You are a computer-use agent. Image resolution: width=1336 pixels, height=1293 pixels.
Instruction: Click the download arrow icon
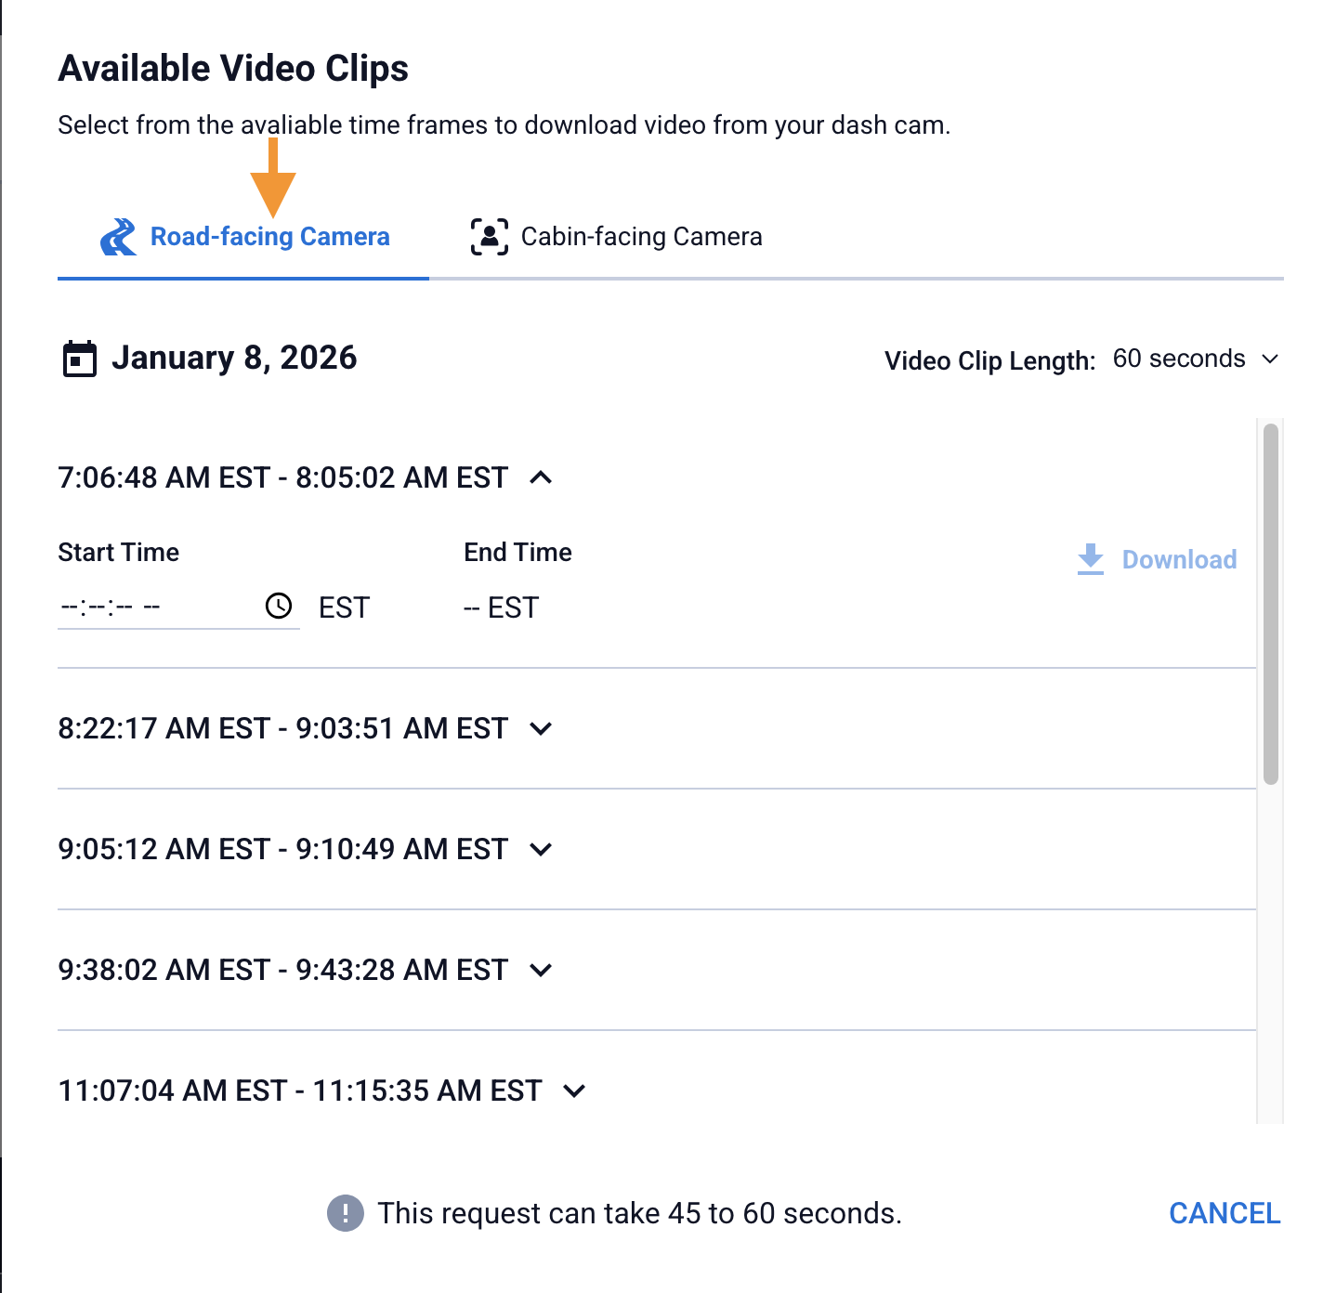1091,559
